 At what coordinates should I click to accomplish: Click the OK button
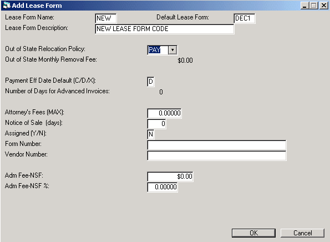click(253, 233)
